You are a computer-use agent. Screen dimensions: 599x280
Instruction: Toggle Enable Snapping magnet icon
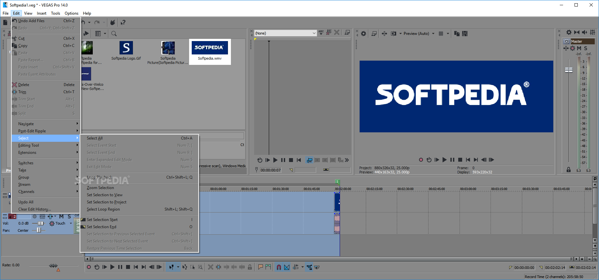(x=279, y=267)
